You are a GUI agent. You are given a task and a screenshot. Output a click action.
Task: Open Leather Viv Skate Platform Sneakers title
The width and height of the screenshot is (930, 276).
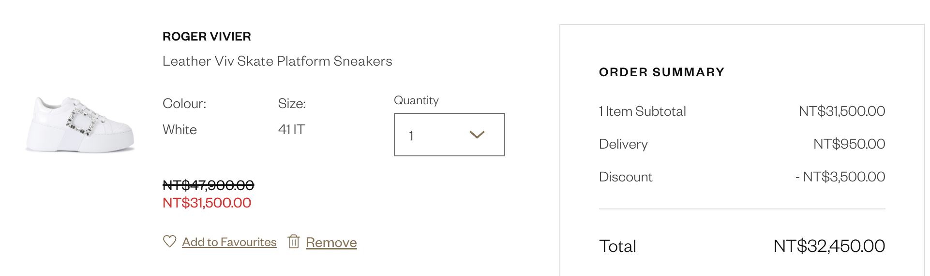pos(277,61)
